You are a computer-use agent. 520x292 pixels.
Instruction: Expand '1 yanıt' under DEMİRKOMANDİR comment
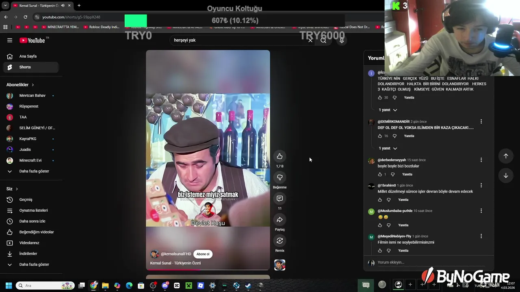pyautogui.click(x=388, y=148)
